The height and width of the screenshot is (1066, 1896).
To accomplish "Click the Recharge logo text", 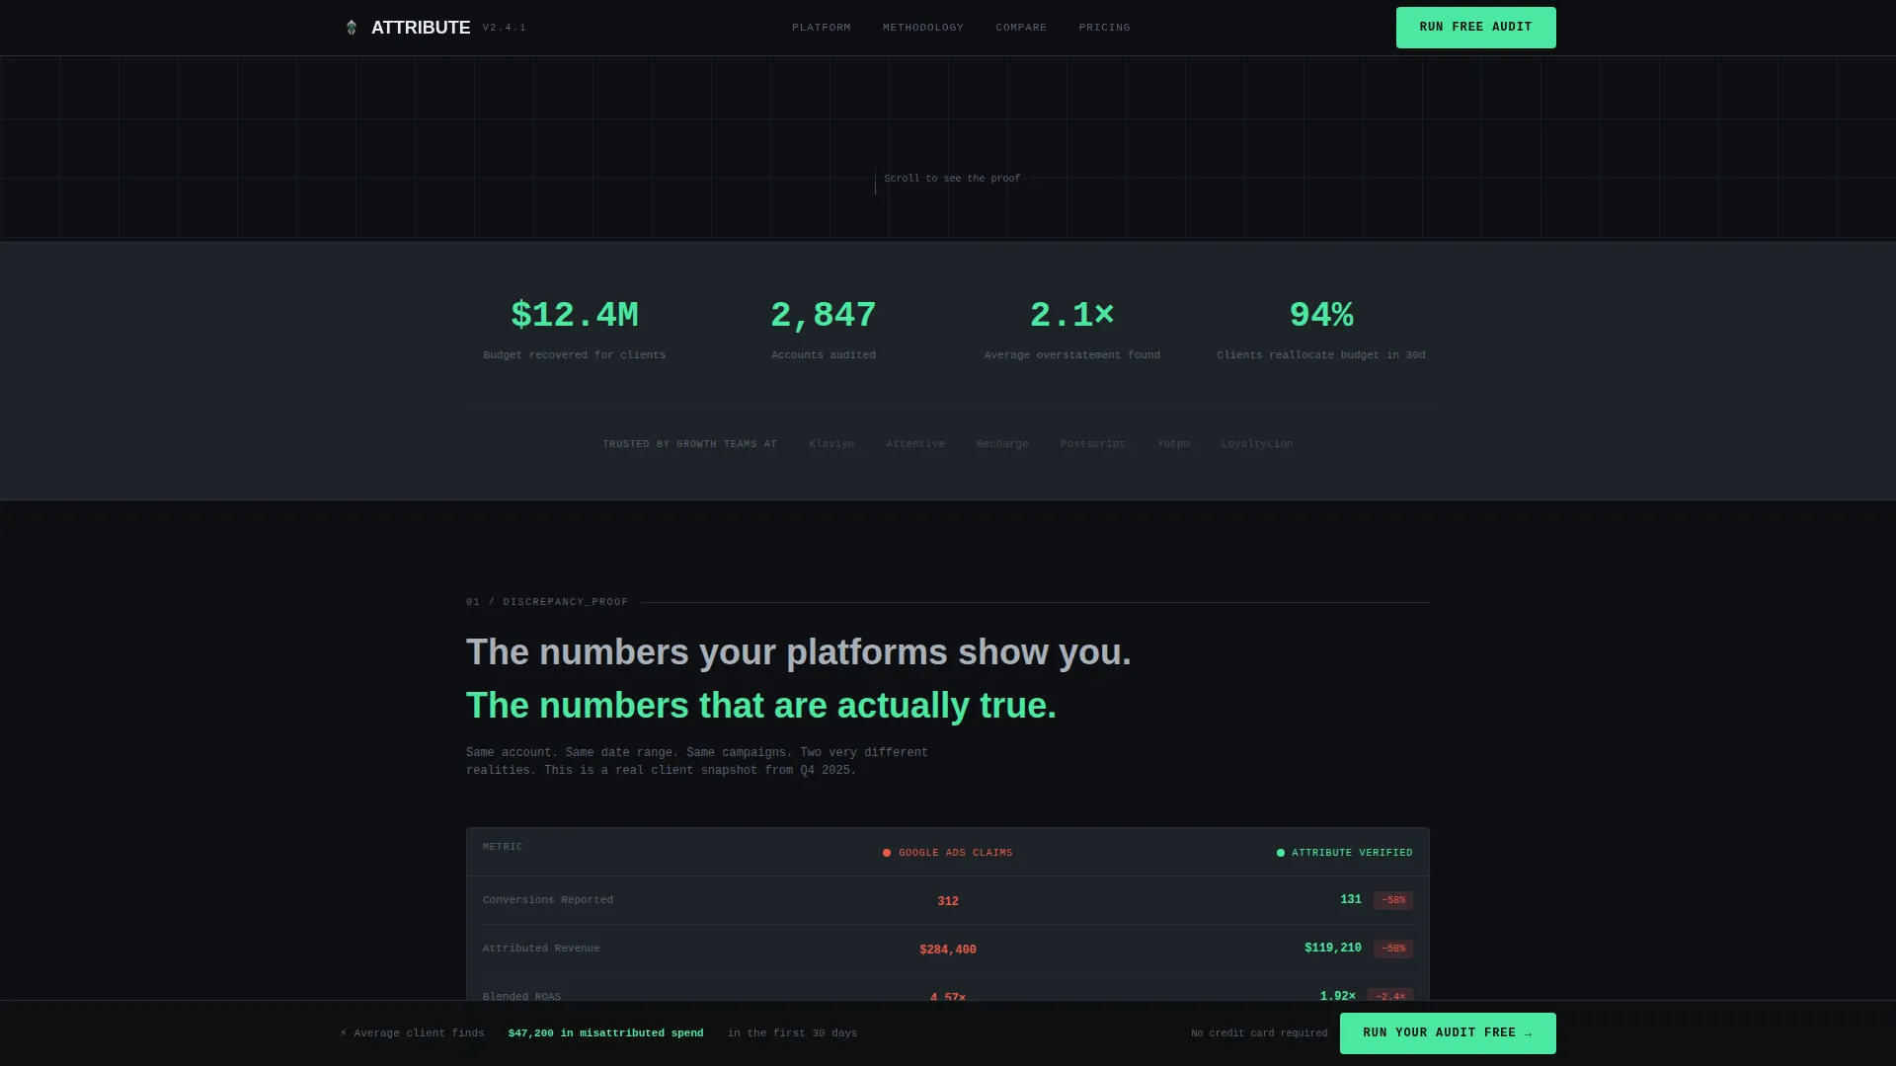I will [x=1002, y=444].
